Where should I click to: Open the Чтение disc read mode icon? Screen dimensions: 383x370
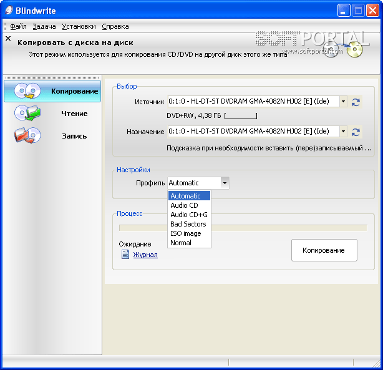coord(27,114)
